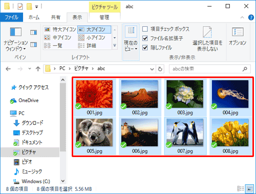Go back with the left arrow
Viewport: 256px width, 194px height.
tap(8, 69)
